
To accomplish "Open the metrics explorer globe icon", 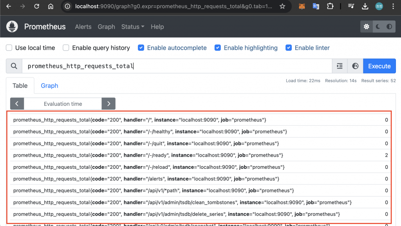I will point(355,66).
